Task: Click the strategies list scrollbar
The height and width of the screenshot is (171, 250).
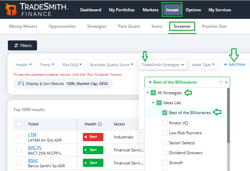Action: click(228, 116)
